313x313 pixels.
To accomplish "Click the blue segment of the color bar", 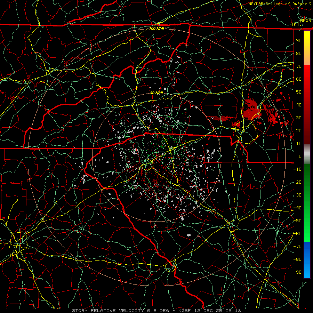I will [x=307, y=260].
